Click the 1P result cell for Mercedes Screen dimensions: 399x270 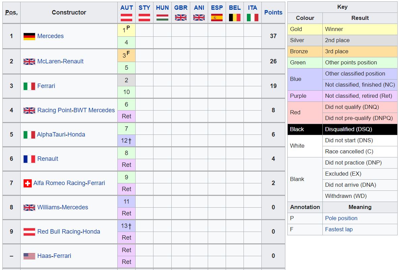point(126,30)
